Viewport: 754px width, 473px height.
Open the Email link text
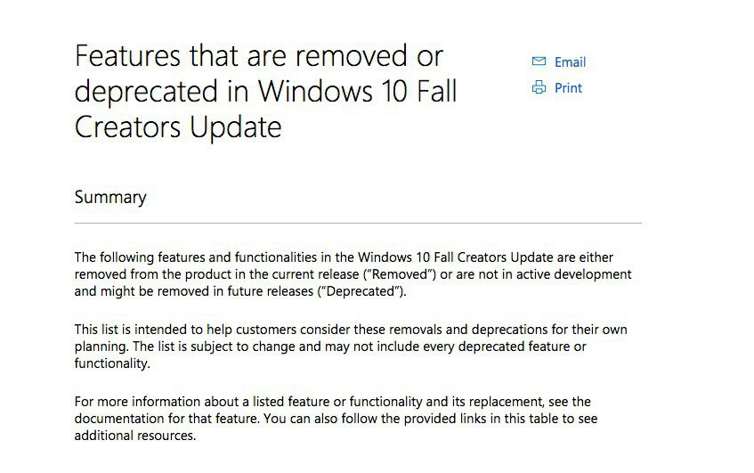pyautogui.click(x=570, y=62)
